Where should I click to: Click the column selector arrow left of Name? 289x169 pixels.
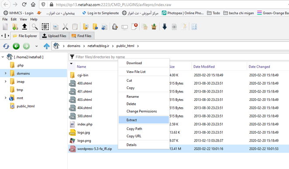[71, 64]
